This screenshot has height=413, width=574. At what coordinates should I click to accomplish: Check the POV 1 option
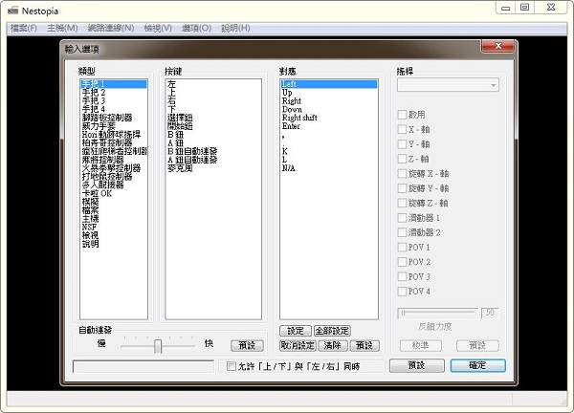(403, 247)
